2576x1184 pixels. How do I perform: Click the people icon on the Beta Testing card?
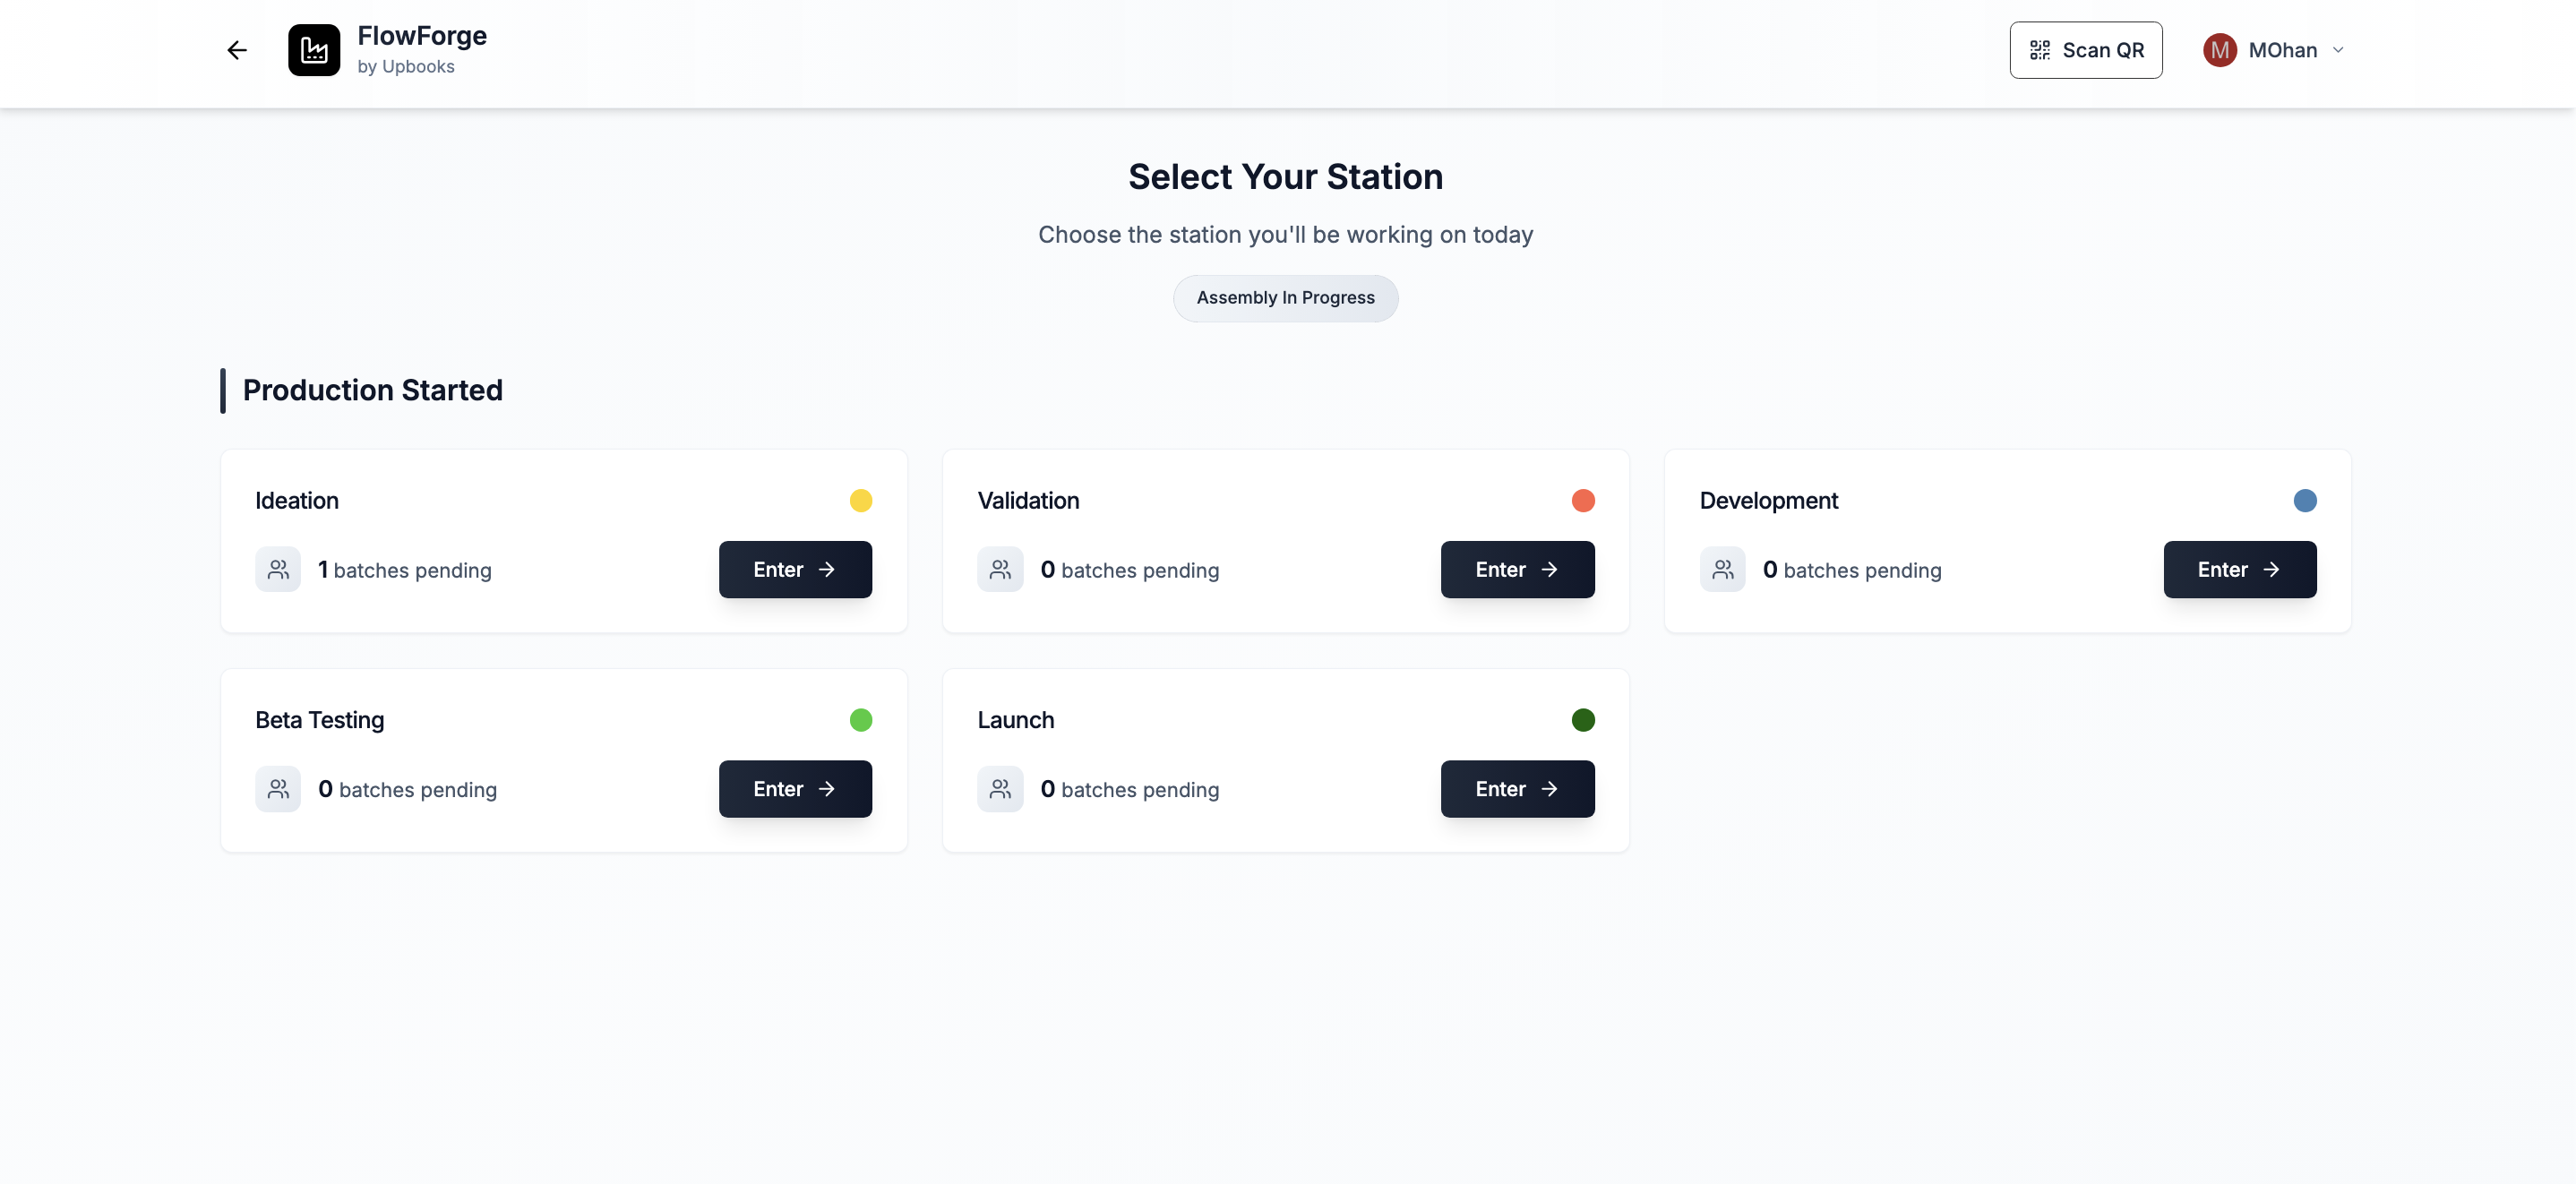click(278, 788)
